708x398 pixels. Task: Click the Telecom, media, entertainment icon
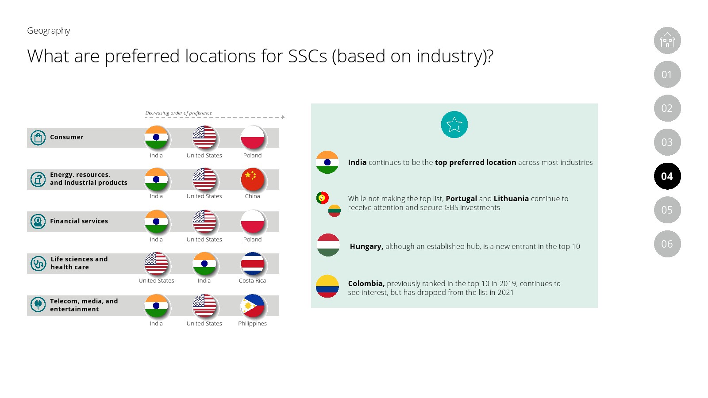click(38, 305)
